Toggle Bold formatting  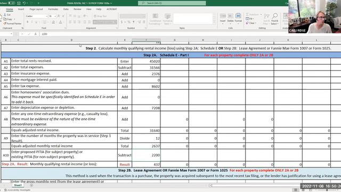click(x=27, y=22)
